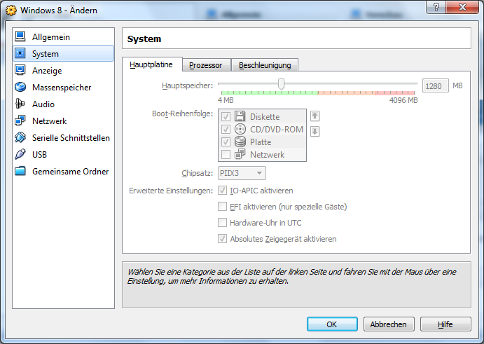
Task: Select Allgemein category label
Action: pos(51,37)
